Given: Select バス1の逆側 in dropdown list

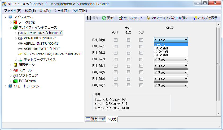Looking at the screenshot, I should click(x=171, y=48).
